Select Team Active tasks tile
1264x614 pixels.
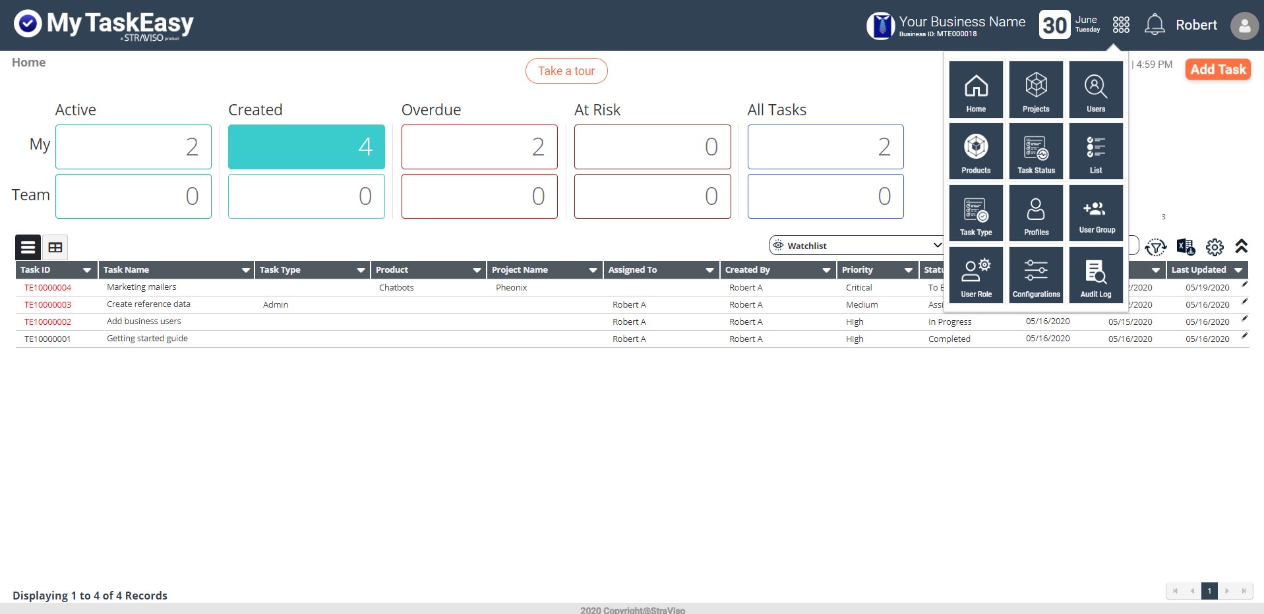133,196
